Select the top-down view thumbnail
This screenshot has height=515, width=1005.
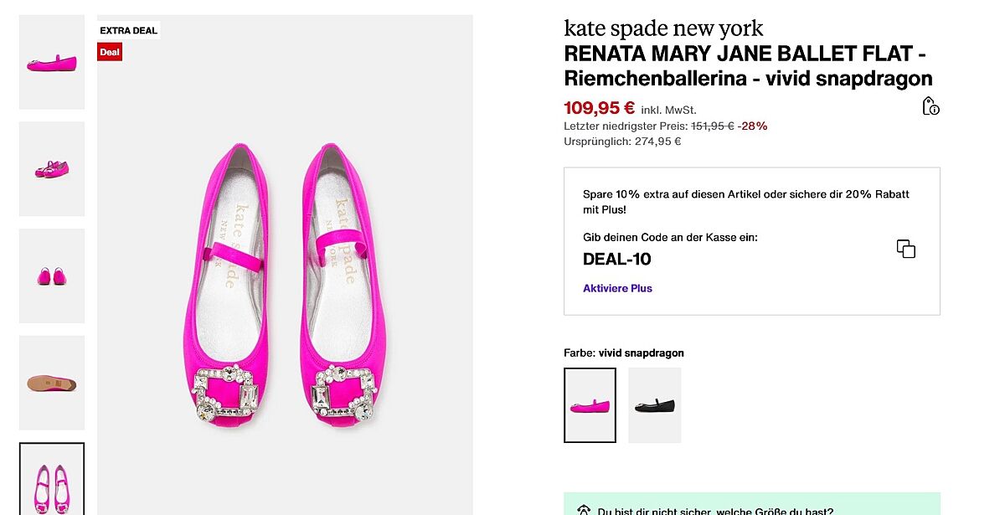click(52, 479)
